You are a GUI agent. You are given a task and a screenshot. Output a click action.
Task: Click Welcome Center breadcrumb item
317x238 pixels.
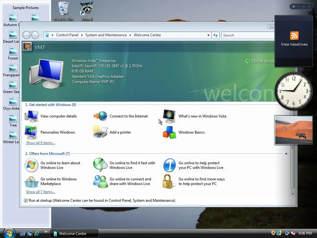(147, 35)
